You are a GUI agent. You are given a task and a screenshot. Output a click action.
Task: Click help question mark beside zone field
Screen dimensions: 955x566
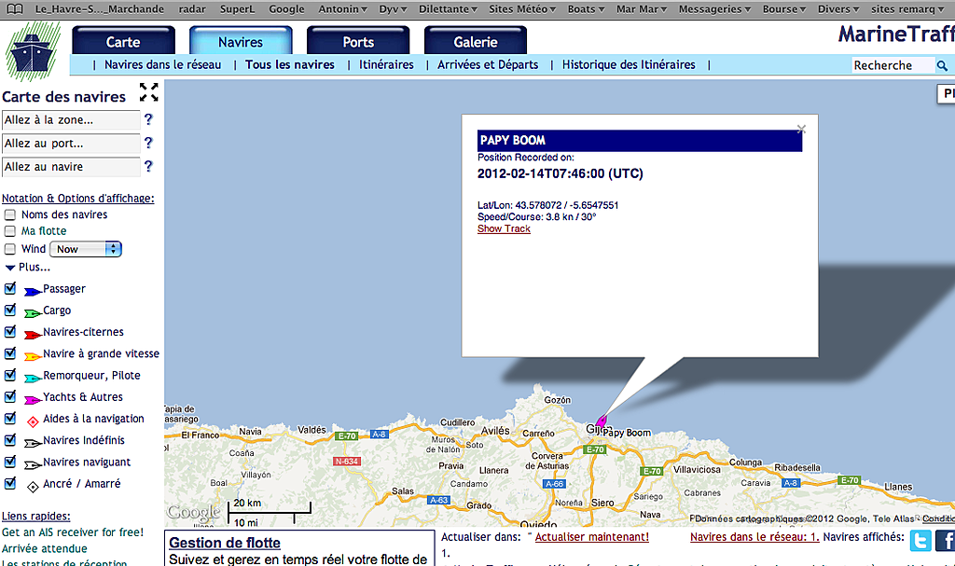click(x=148, y=119)
